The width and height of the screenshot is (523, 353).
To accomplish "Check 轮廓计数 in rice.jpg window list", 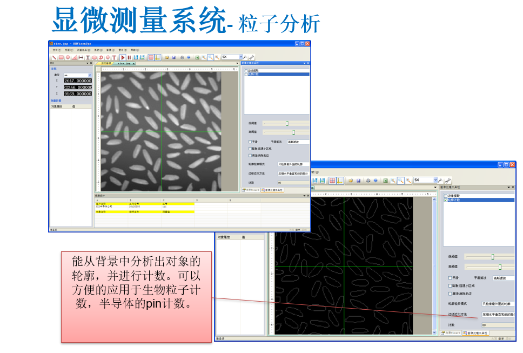I will 246,74.
